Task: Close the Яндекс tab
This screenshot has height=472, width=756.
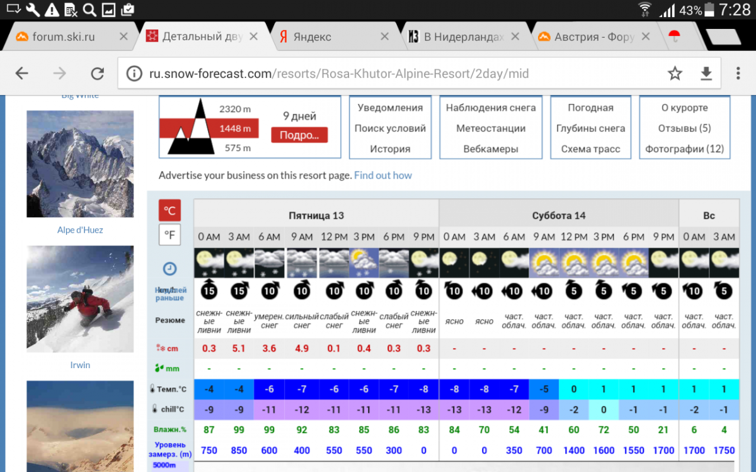Action: (x=384, y=37)
